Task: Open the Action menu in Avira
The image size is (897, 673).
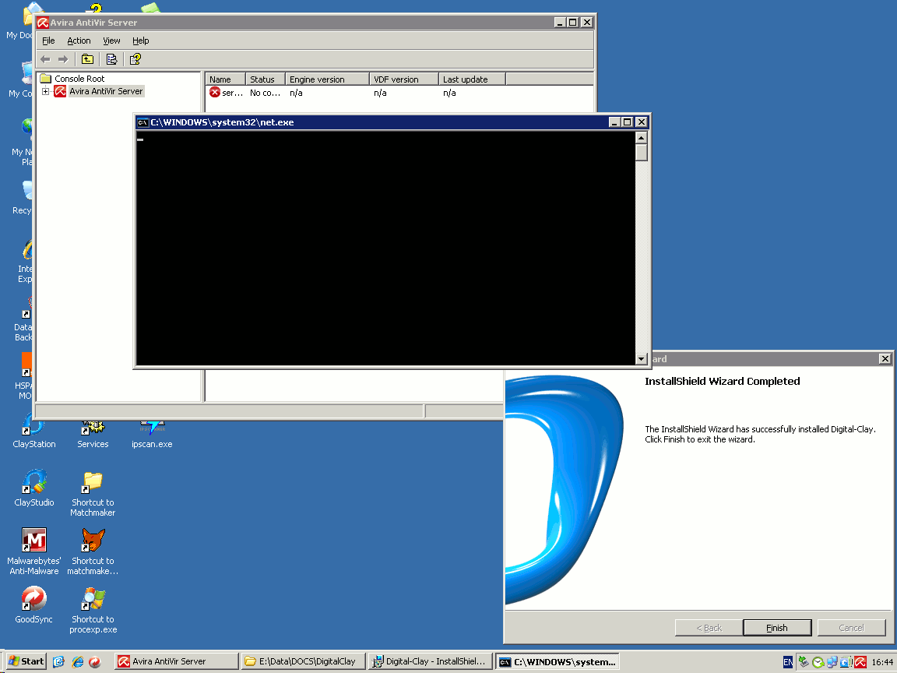Action: [79, 41]
